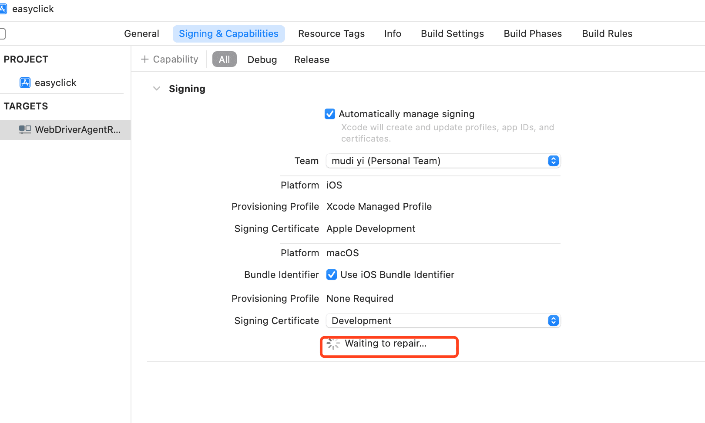Switch to the Build Rules tab
This screenshot has height=423, width=705.
[x=607, y=34]
